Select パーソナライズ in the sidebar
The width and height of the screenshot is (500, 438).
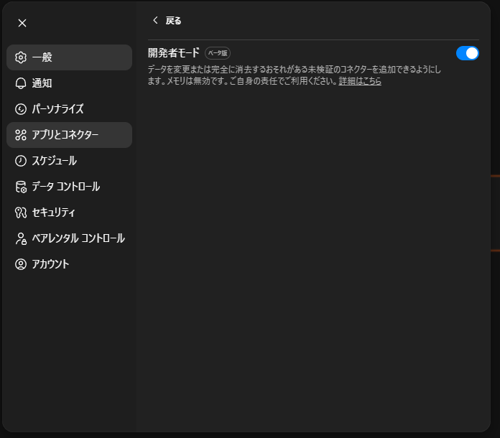point(69,109)
